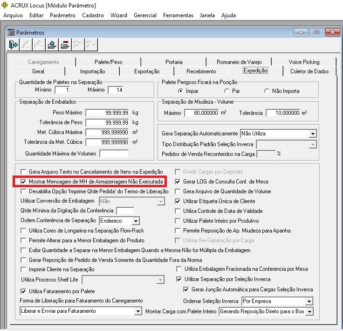Switch to the Romaneio de Varejo tab
343x331 pixels.
239,62
